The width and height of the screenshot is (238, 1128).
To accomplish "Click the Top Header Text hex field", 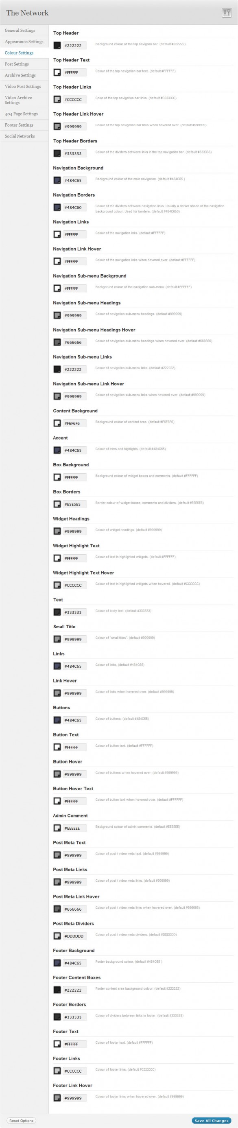I will (75, 72).
